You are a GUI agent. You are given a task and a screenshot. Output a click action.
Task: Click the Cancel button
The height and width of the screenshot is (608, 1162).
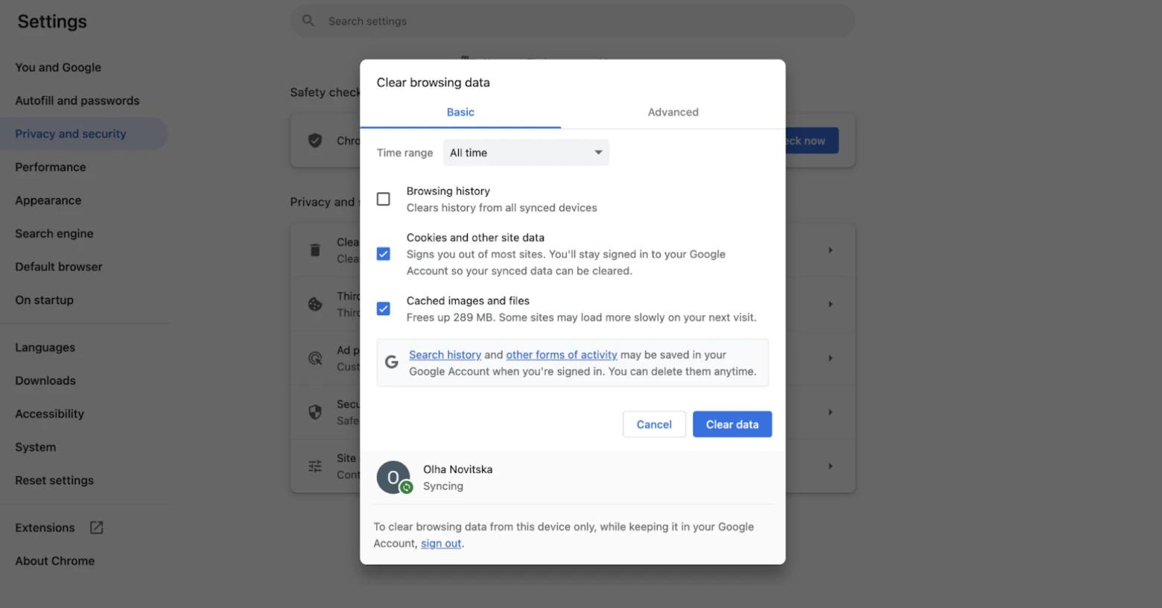(x=654, y=424)
